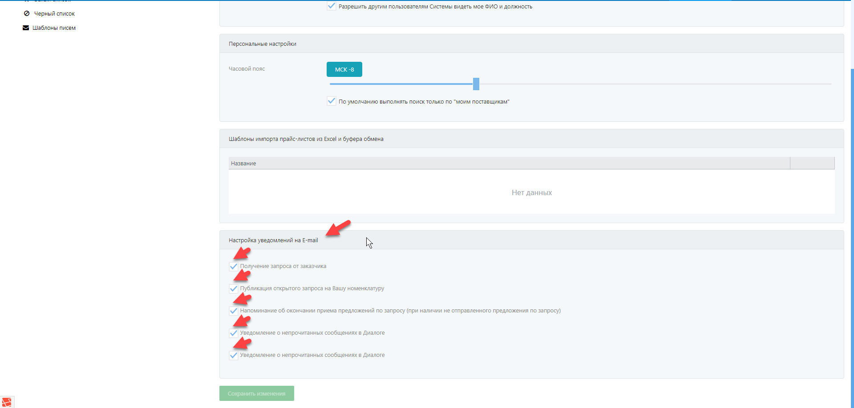Click the envelope icon beside Шаблоны писем
The width and height of the screenshot is (854, 408).
(x=26, y=28)
